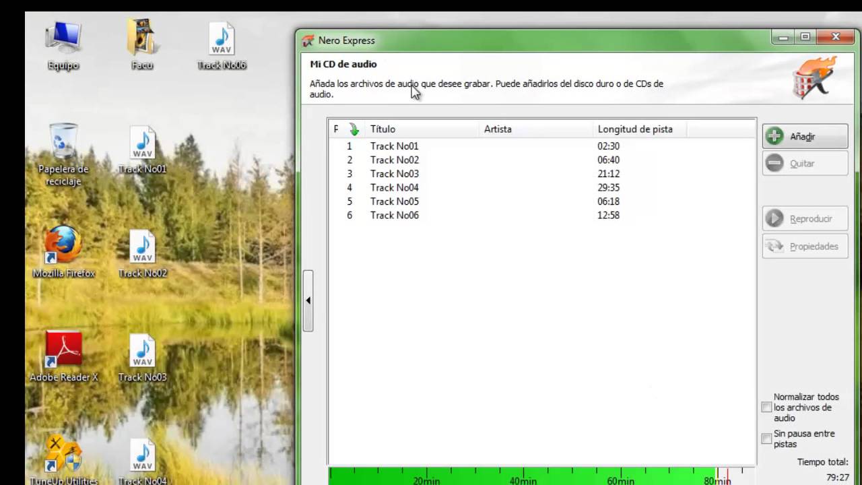862x485 pixels.
Task: Launch the Adobe Reader X shortcut
Action: (x=63, y=356)
